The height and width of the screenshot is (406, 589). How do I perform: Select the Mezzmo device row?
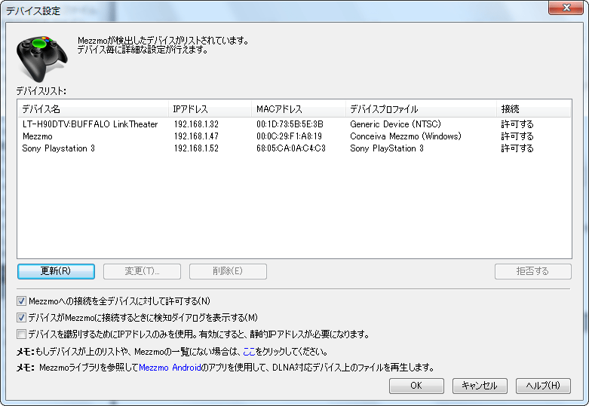[x=294, y=136]
